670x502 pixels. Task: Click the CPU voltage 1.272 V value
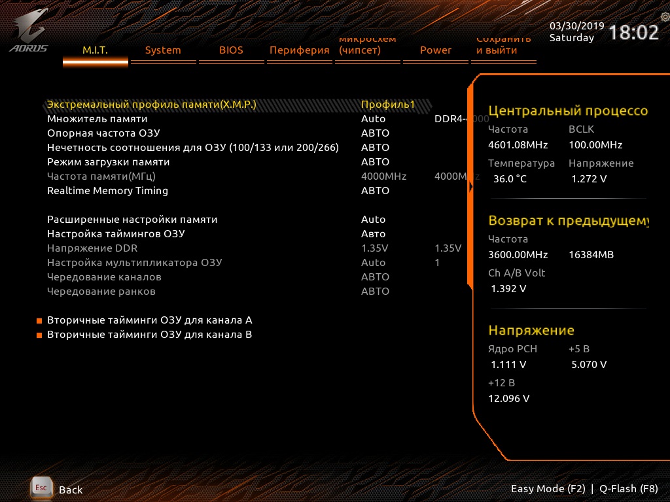589,179
